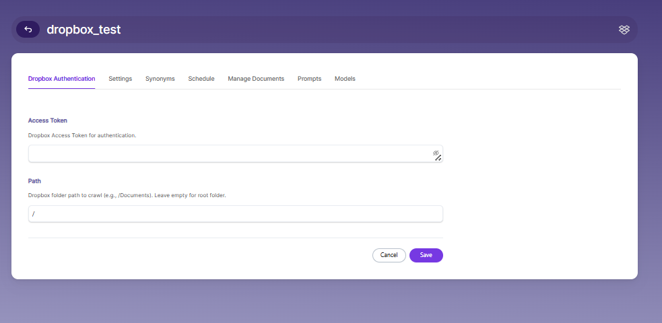Switch to the Settings tab

click(x=121, y=79)
